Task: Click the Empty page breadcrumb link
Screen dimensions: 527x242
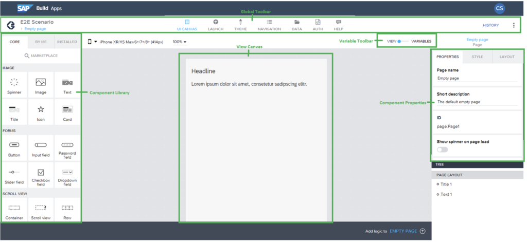Action: click(35, 29)
